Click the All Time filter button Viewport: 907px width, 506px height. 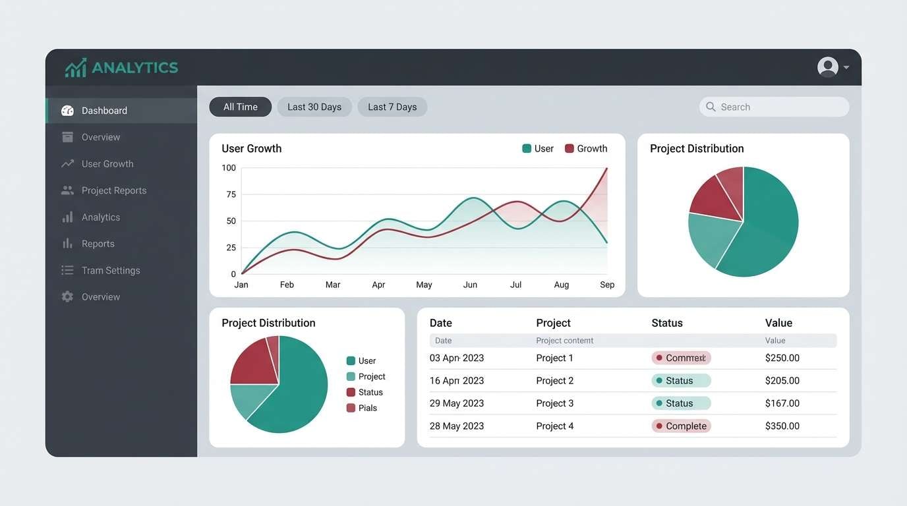240,106
